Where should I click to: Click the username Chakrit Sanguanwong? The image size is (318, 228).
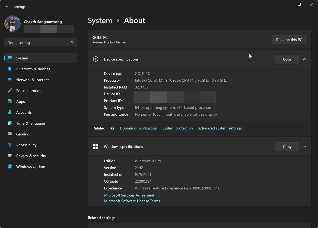(43, 22)
